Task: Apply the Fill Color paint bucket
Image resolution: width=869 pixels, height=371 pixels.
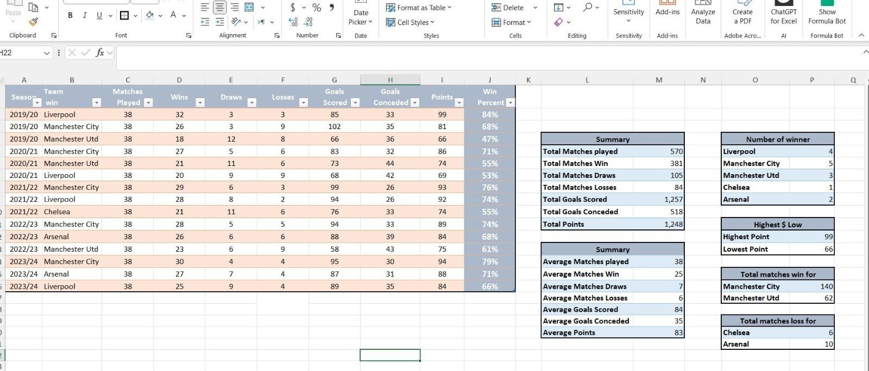Action: click(150, 15)
